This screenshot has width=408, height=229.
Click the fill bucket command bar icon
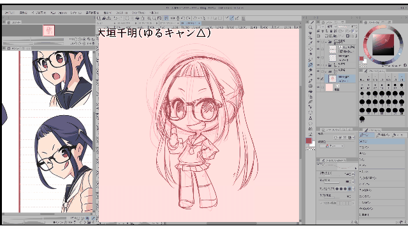point(137,18)
